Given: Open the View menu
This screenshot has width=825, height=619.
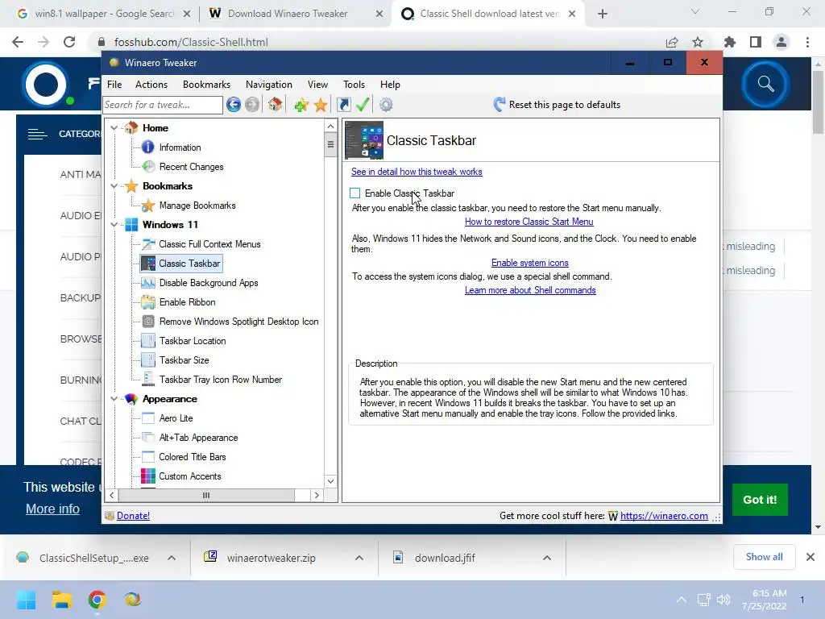Looking at the screenshot, I should pyautogui.click(x=317, y=84).
